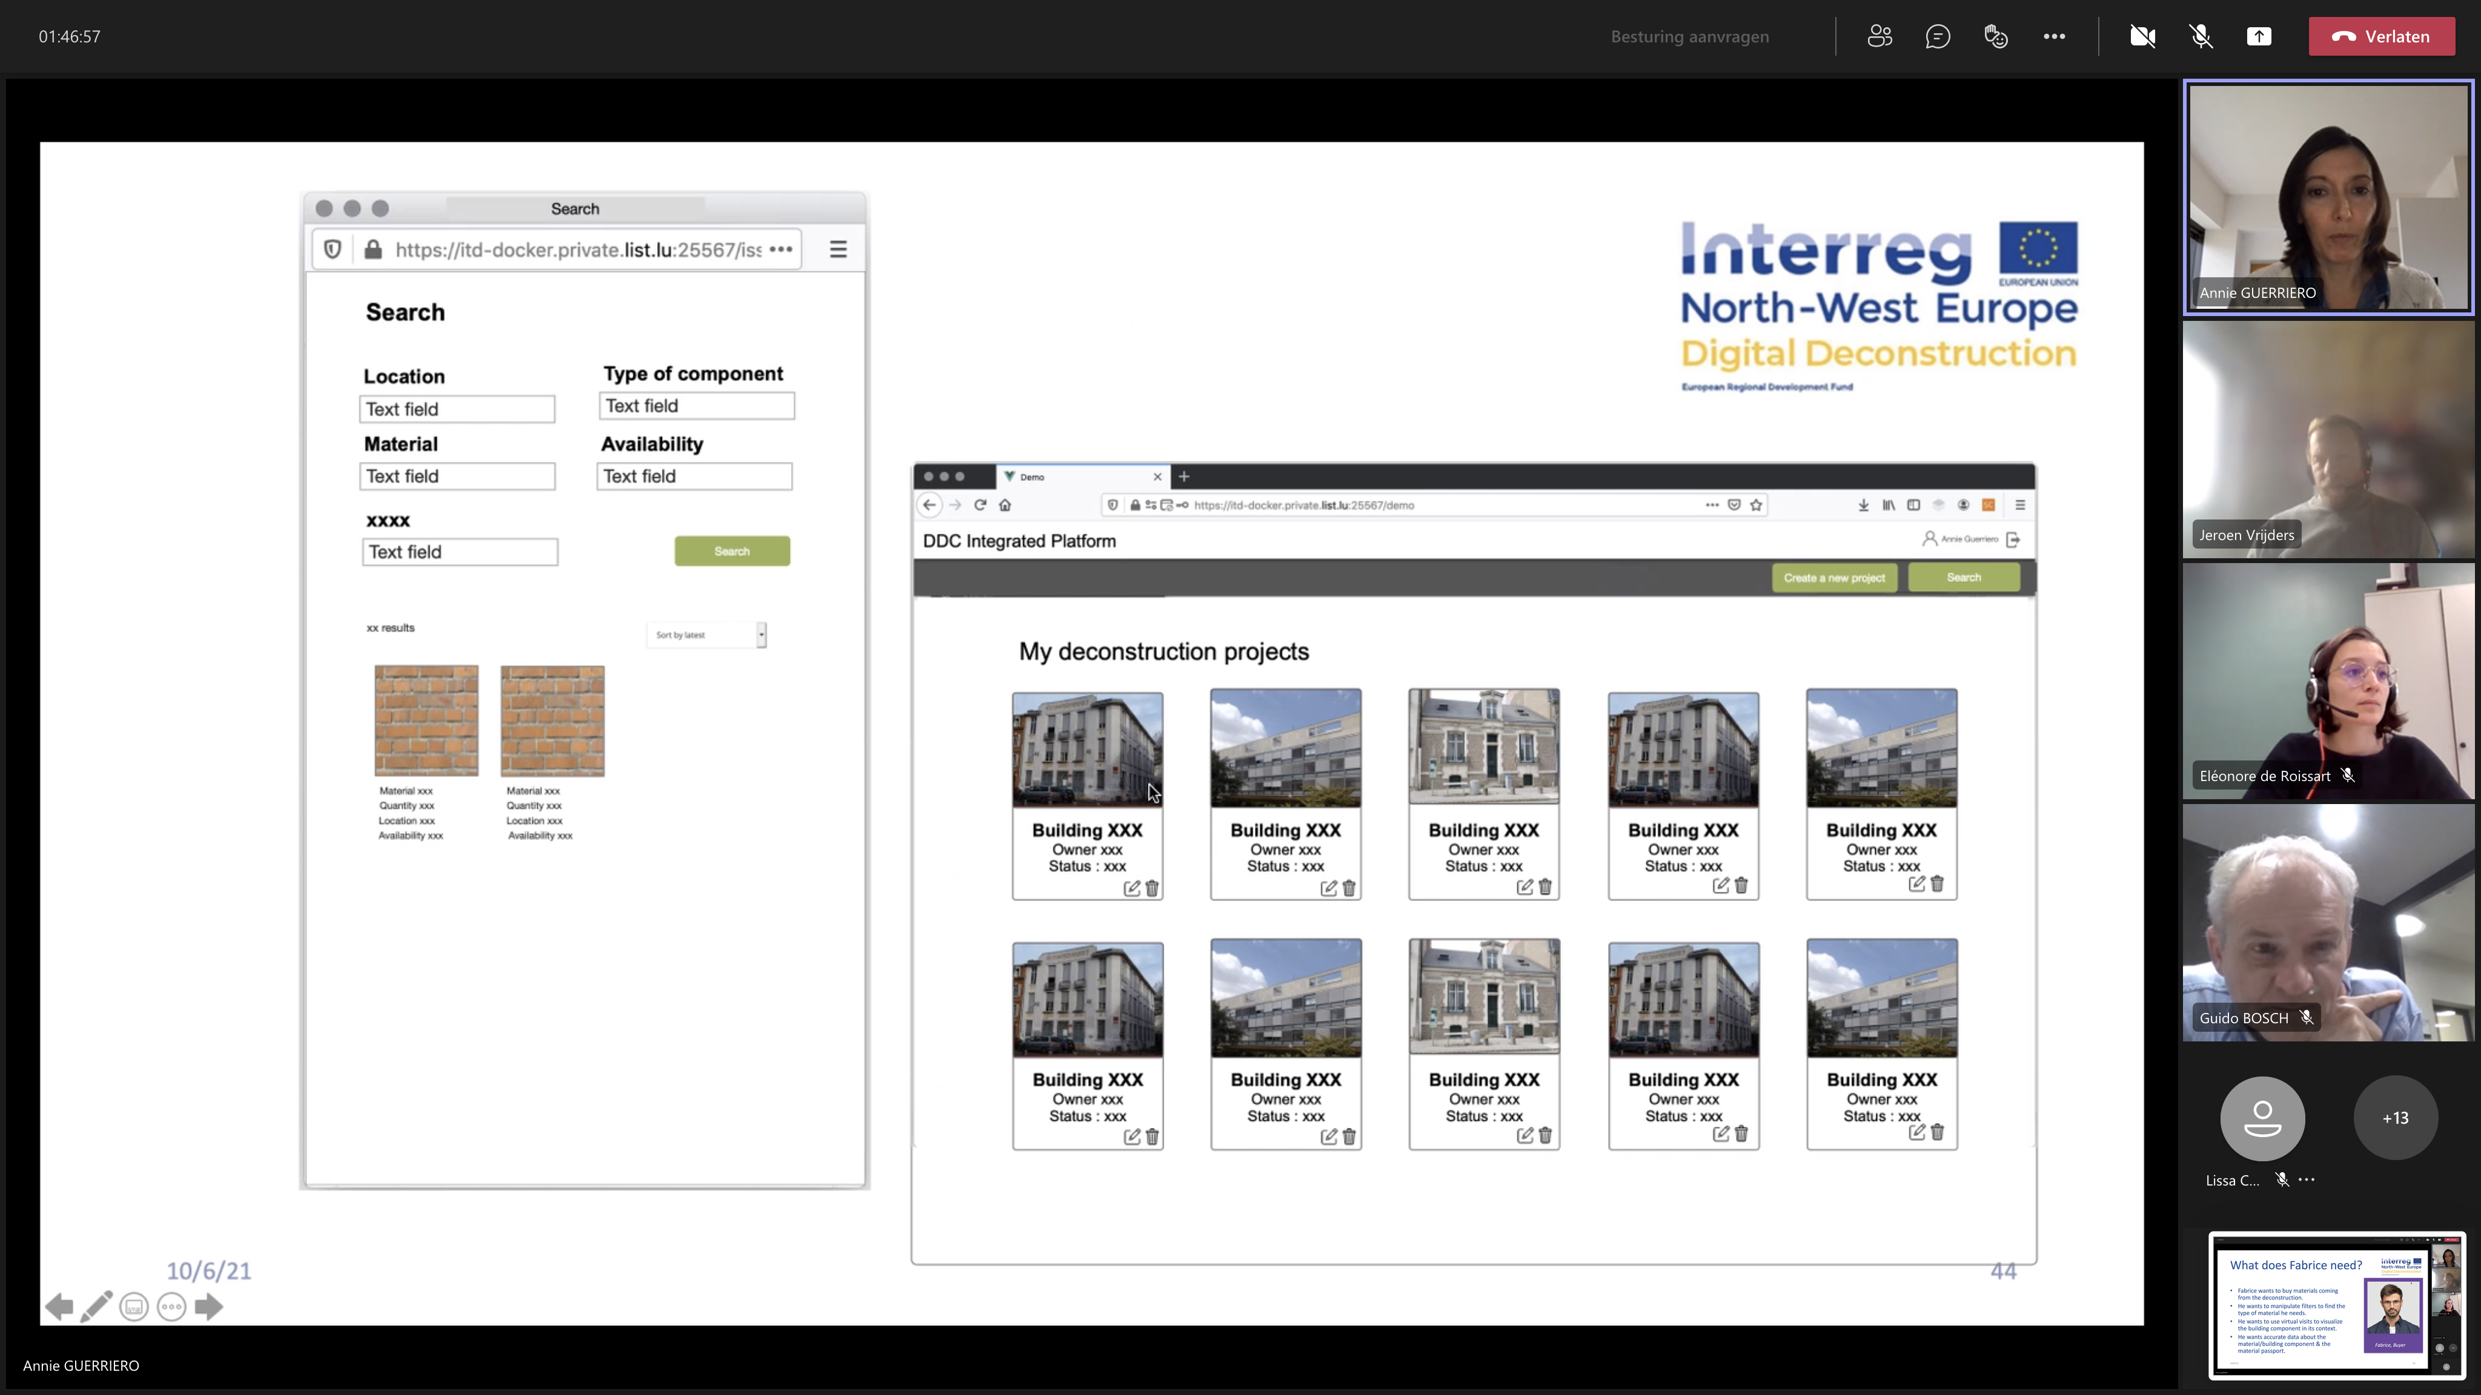Open the meeting chat icon

pyautogui.click(x=1938, y=36)
